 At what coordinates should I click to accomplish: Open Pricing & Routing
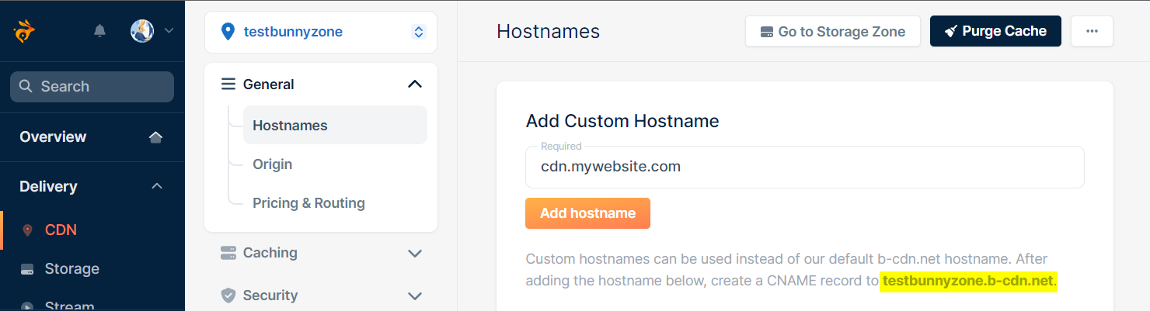(x=308, y=203)
